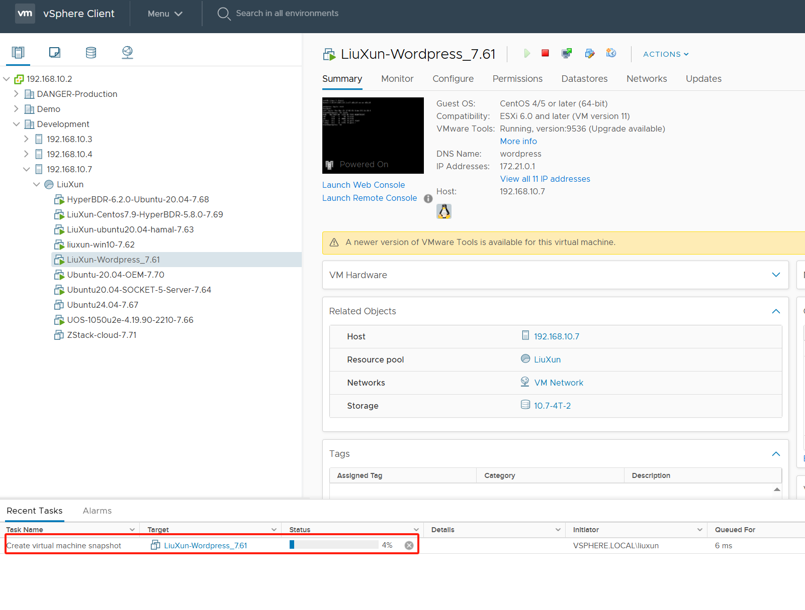Click VM icon of ZStack-cloud-7.71
805x610 pixels.
(59, 335)
